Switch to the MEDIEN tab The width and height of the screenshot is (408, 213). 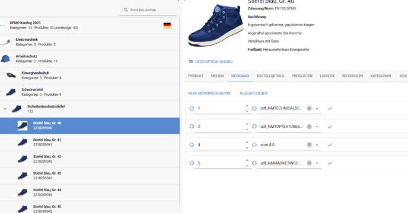[x=217, y=76]
